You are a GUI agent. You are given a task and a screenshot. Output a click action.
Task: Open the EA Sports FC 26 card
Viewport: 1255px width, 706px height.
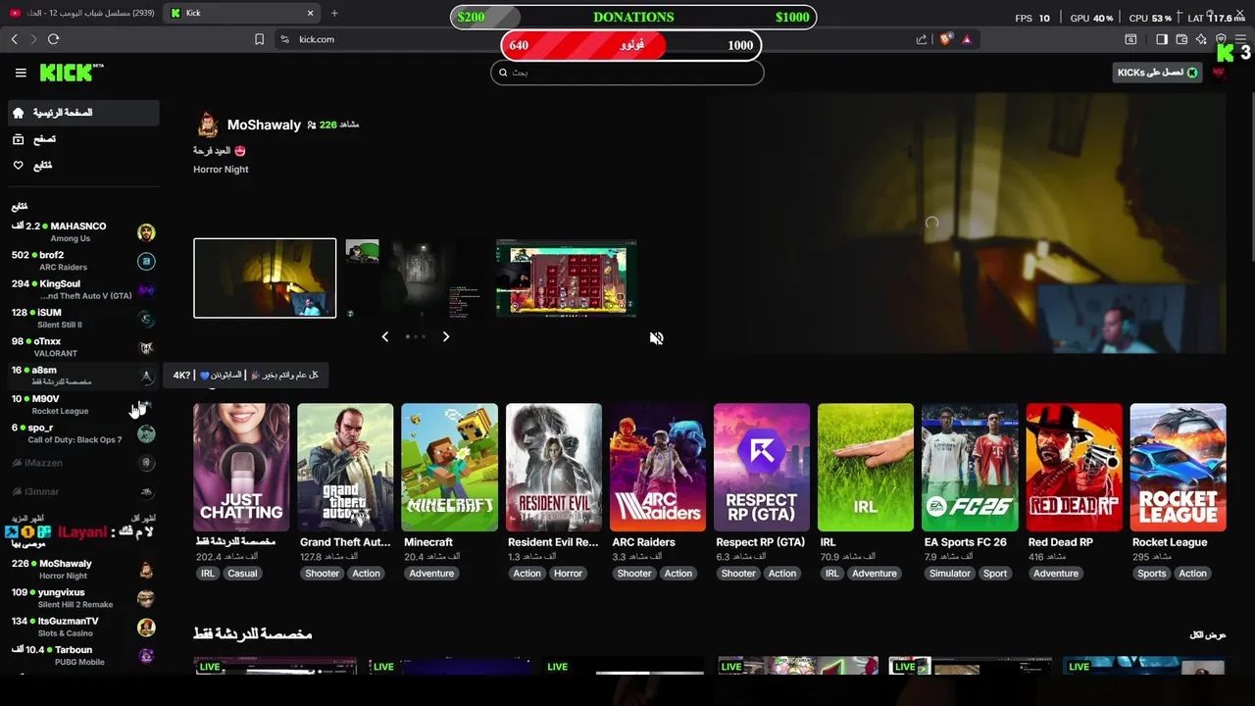coord(970,468)
